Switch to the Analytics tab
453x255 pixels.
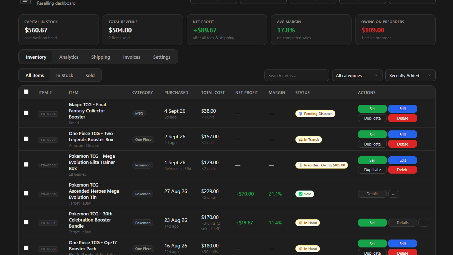point(69,57)
